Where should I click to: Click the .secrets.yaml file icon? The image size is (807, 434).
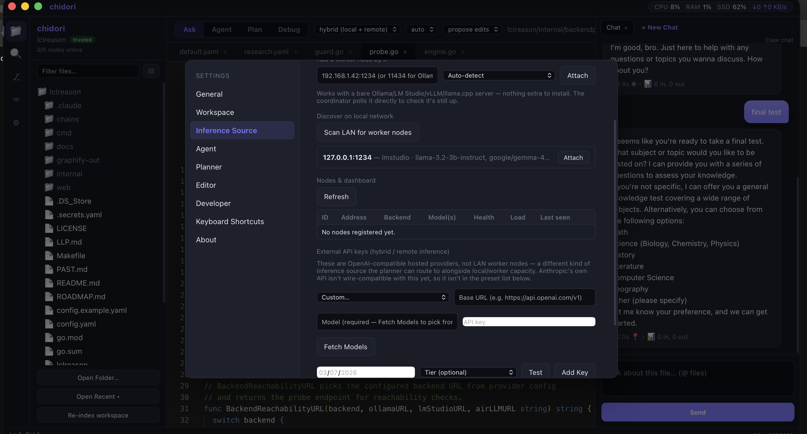point(49,215)
